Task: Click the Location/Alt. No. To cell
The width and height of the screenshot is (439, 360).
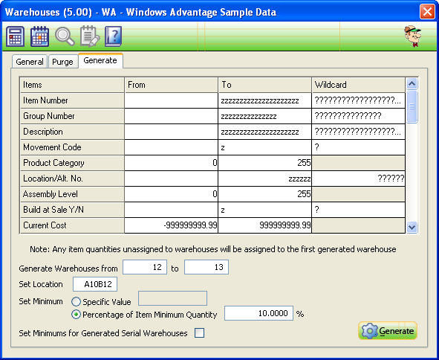Action: [265, 179]
